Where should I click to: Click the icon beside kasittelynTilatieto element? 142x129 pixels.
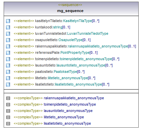pyautogui.click(x=8, y=21)
